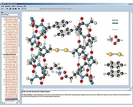The height and width of the screenshot is (107, 133).
Task: Select tree entry 038 Nebenhoden
Action: click(12, 71)
